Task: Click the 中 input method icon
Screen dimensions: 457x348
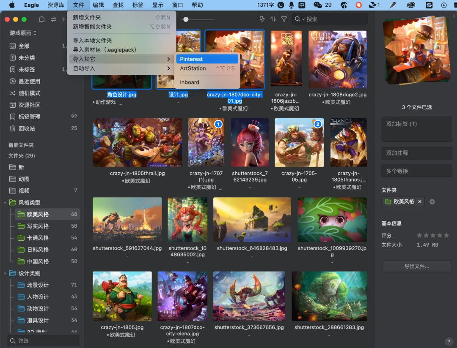Action: click(x=302, y=5)
